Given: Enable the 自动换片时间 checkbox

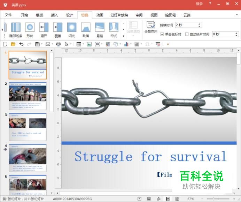Looking at the screenshot, I should coord(187,34).
